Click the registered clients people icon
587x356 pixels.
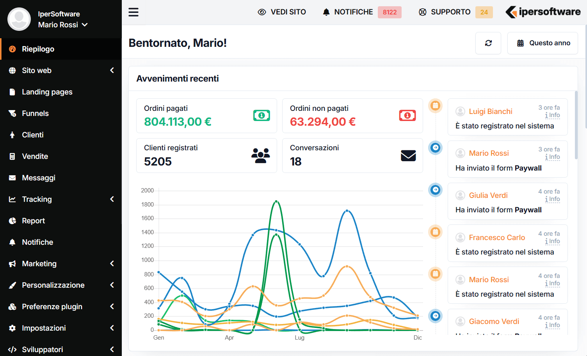point(261,155)
